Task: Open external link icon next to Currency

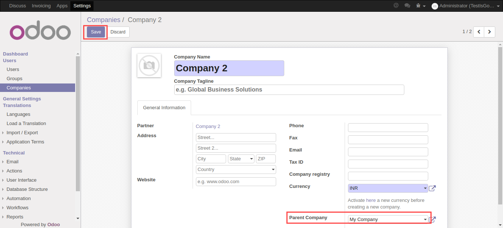Action: coord(432,188)
